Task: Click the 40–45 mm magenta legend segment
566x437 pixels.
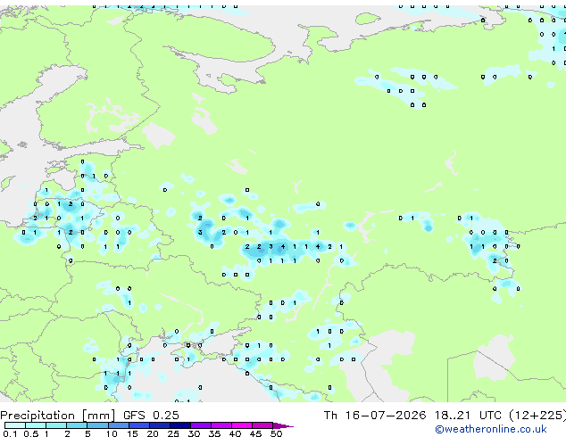Action: pos(242,425)
